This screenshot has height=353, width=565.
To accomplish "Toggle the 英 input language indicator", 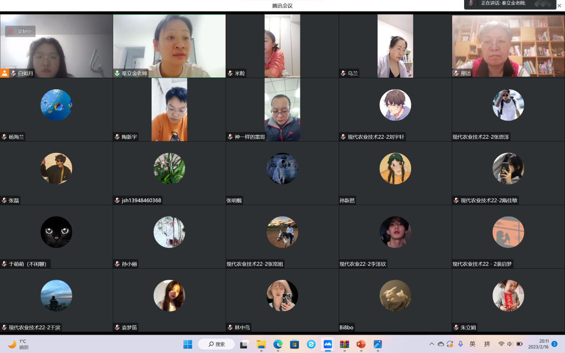I will point(473,344).
